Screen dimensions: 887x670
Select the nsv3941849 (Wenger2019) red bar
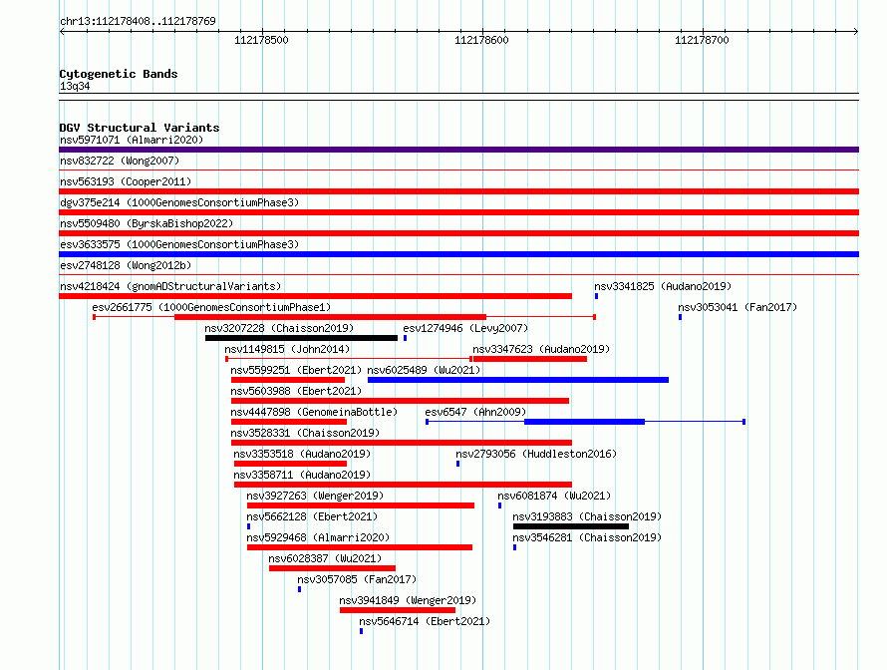398,610
